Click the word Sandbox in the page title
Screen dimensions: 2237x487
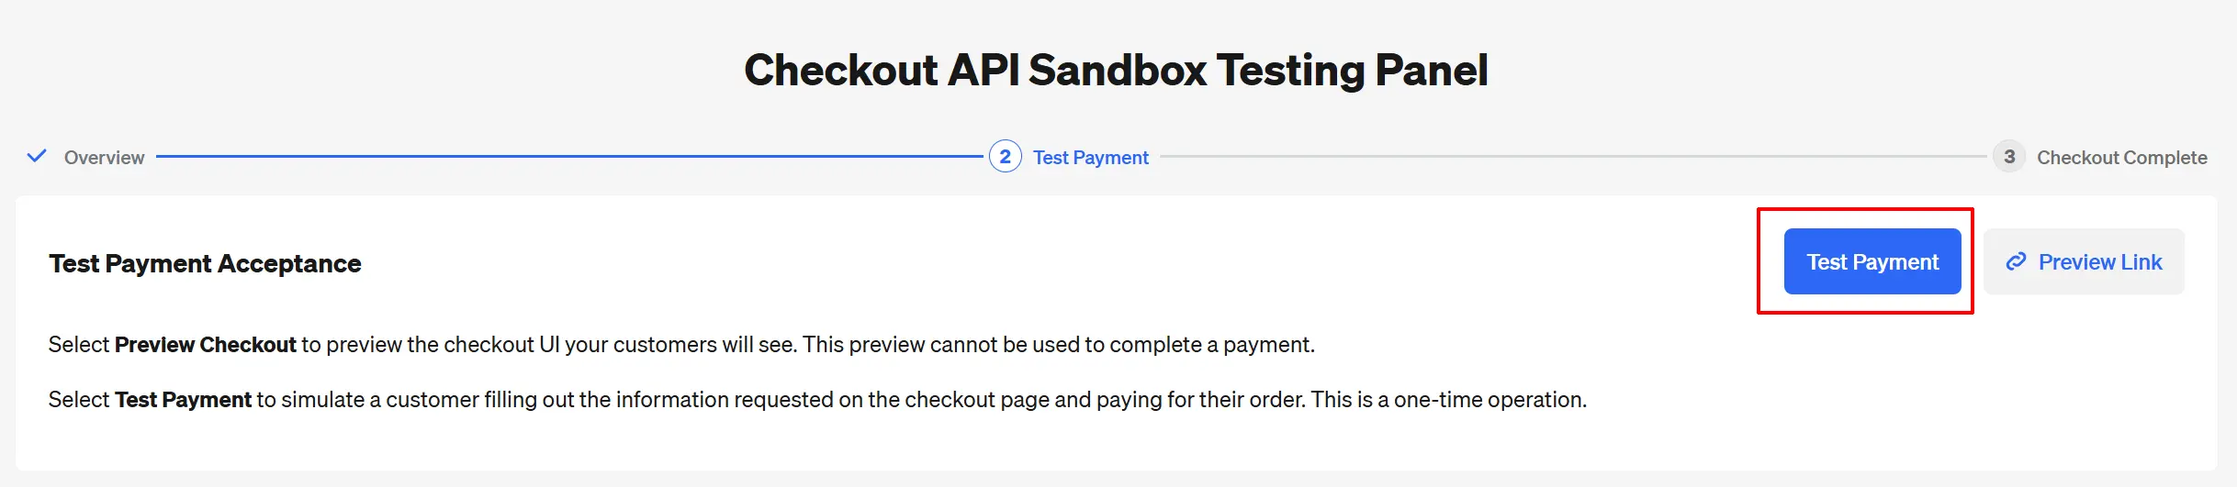click(x=1117, y=71)
